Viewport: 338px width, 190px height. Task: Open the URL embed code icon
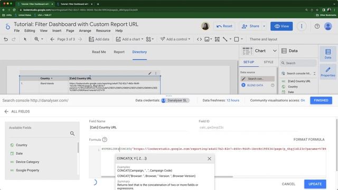199,39
